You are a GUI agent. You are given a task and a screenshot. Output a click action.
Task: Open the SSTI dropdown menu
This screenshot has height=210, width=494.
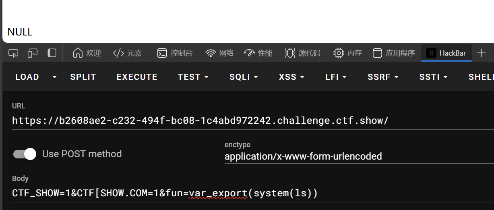pyautogui.click(x=434, y=77)
